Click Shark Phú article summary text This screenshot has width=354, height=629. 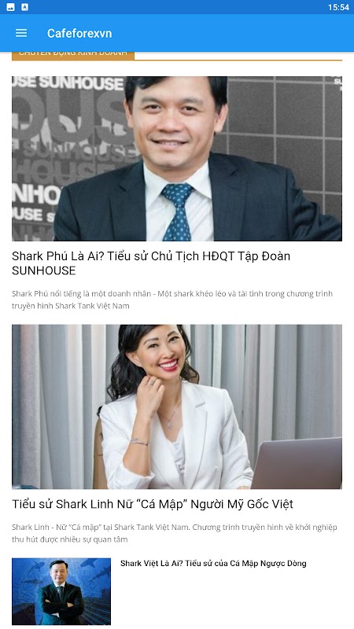[172, 300]
